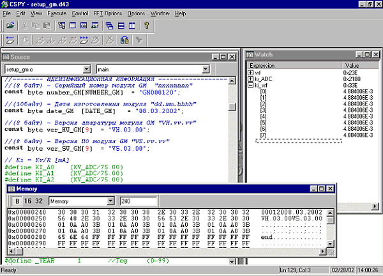
Task: Tile windows horizontally via toolbar icon
Action: click(121, 26)
